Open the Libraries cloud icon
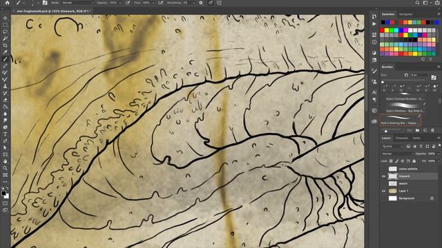 [x=374, y=121]
